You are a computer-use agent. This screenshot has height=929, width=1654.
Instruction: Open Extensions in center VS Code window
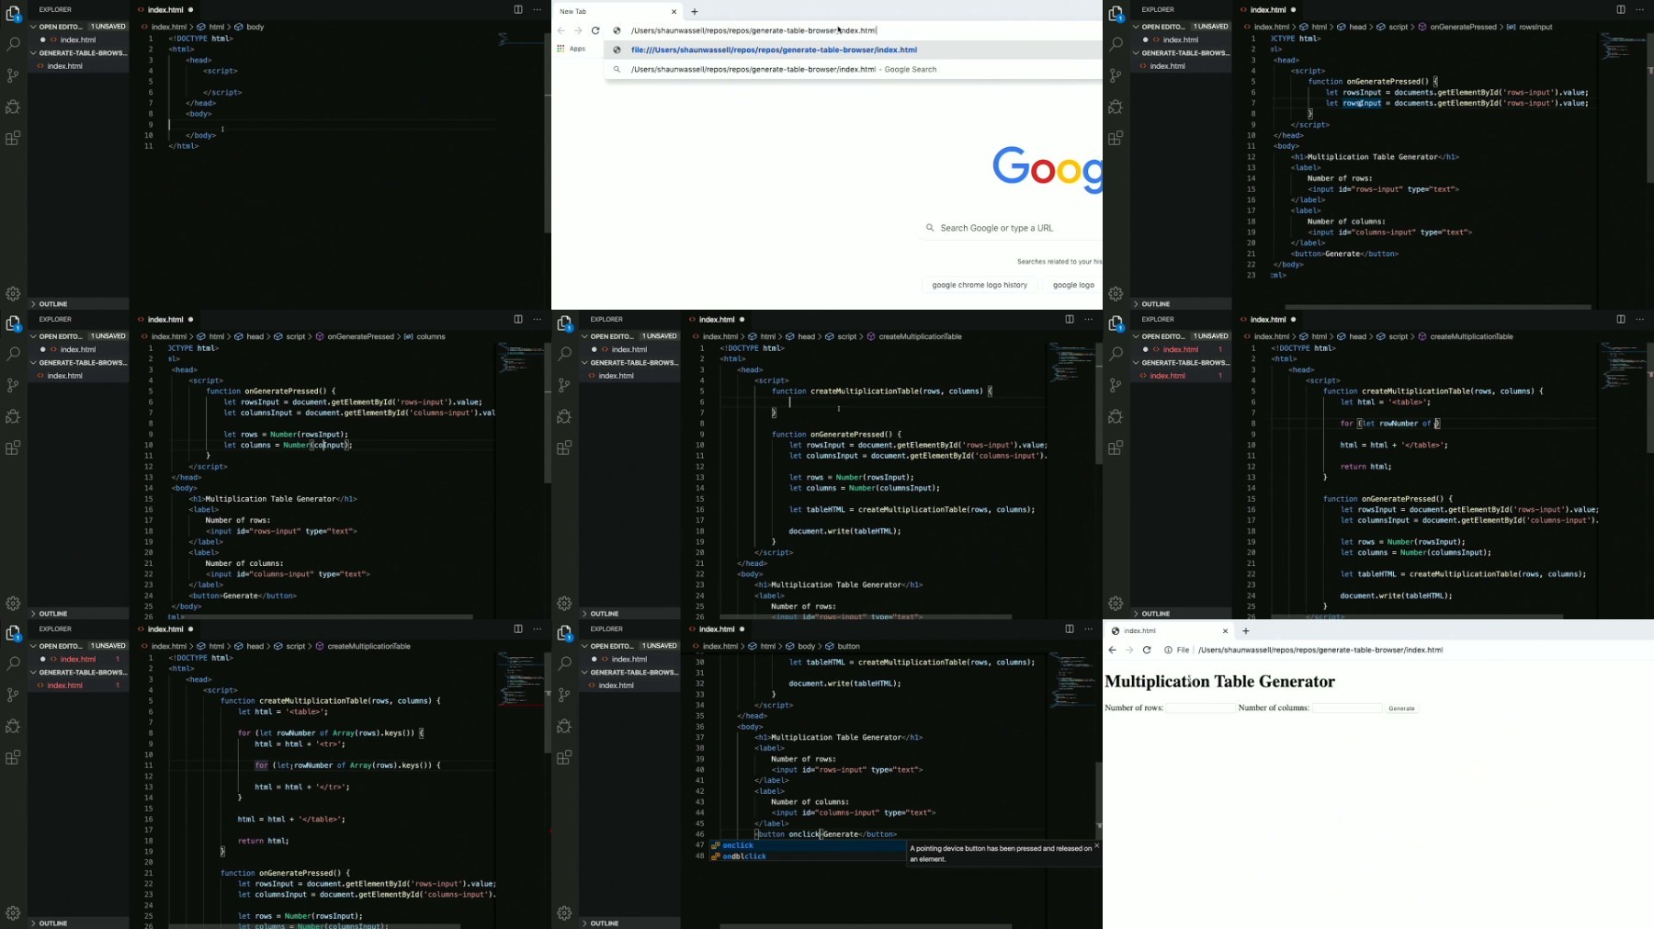point(564,448)
